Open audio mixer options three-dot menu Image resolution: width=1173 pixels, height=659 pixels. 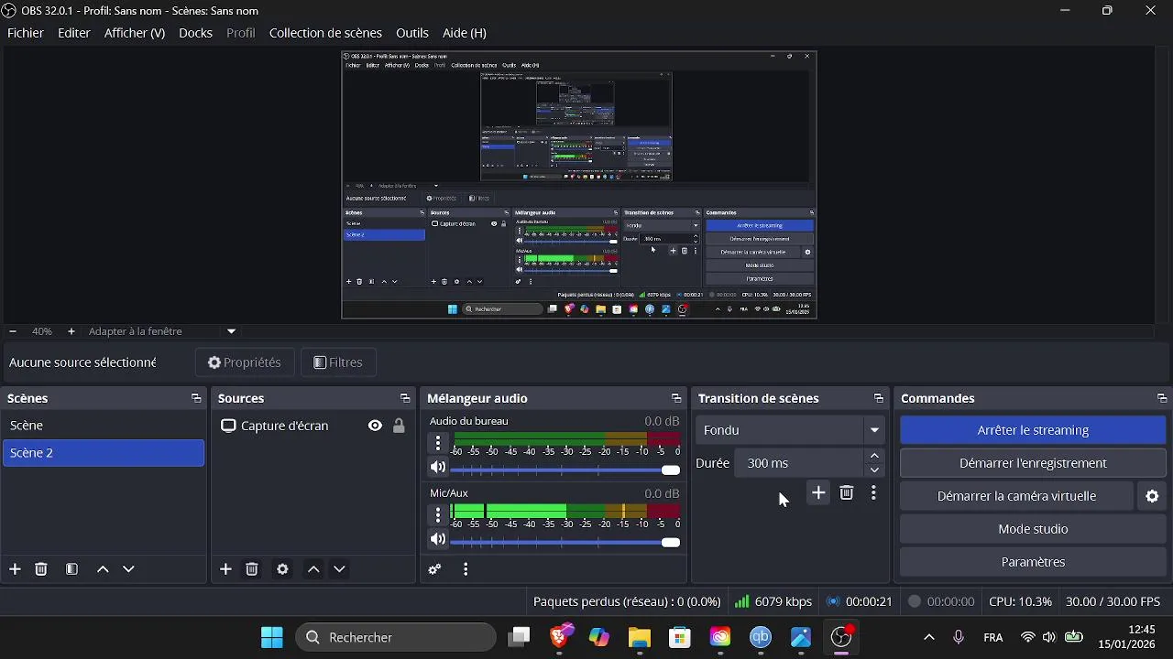pos(466,569)
